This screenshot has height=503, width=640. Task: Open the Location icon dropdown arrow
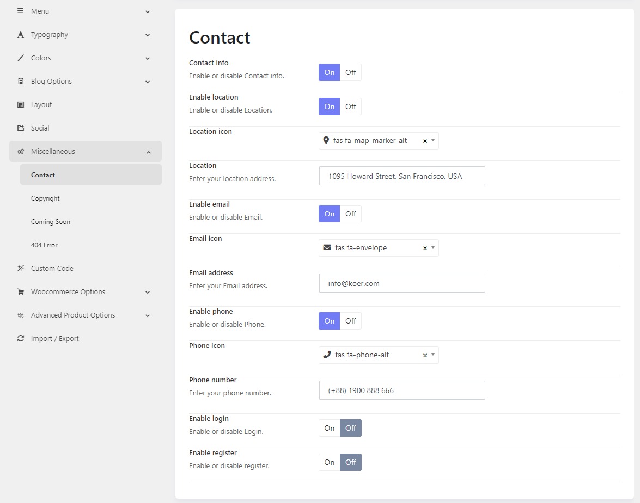[x=433, y=140]
